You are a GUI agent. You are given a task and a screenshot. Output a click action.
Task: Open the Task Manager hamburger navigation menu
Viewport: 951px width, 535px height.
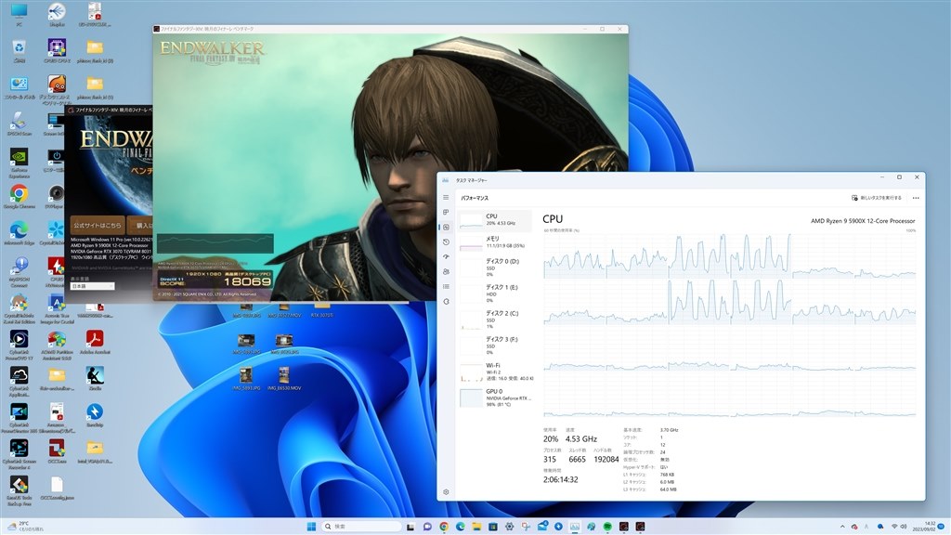point(446,198)
